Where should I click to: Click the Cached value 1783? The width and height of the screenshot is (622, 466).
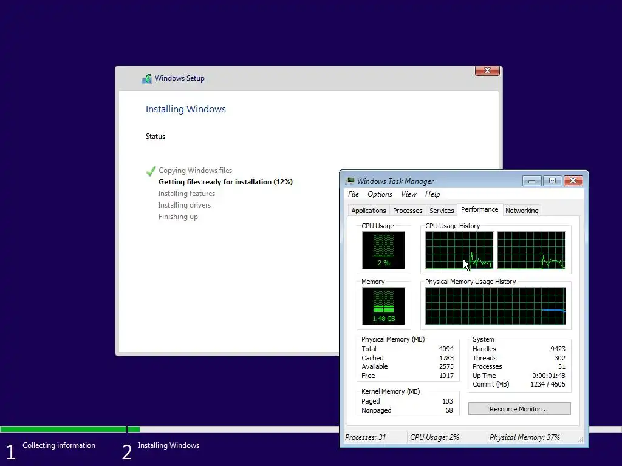[x=446, y=358]
